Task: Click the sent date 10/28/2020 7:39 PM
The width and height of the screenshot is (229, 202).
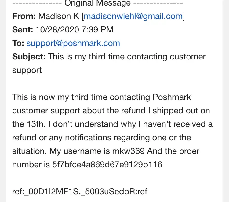Action: [75, 30]
